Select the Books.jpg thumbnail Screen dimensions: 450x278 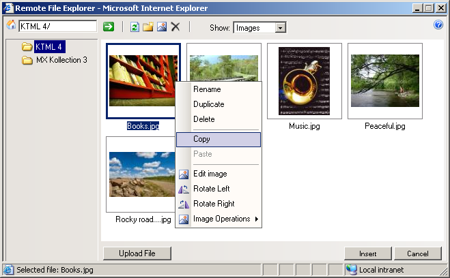click(143, 80)
